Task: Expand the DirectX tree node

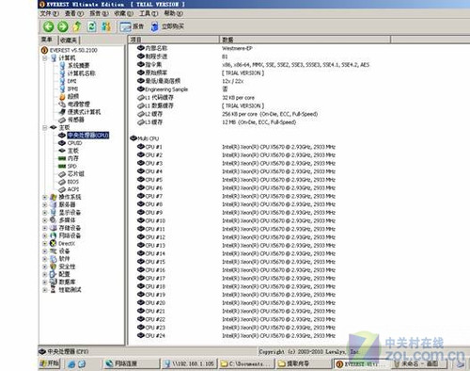Action: click(x=44, y=243)
